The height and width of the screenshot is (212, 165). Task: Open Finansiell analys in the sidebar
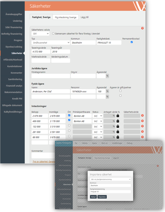pyautogui.click(x=14, y=86)
